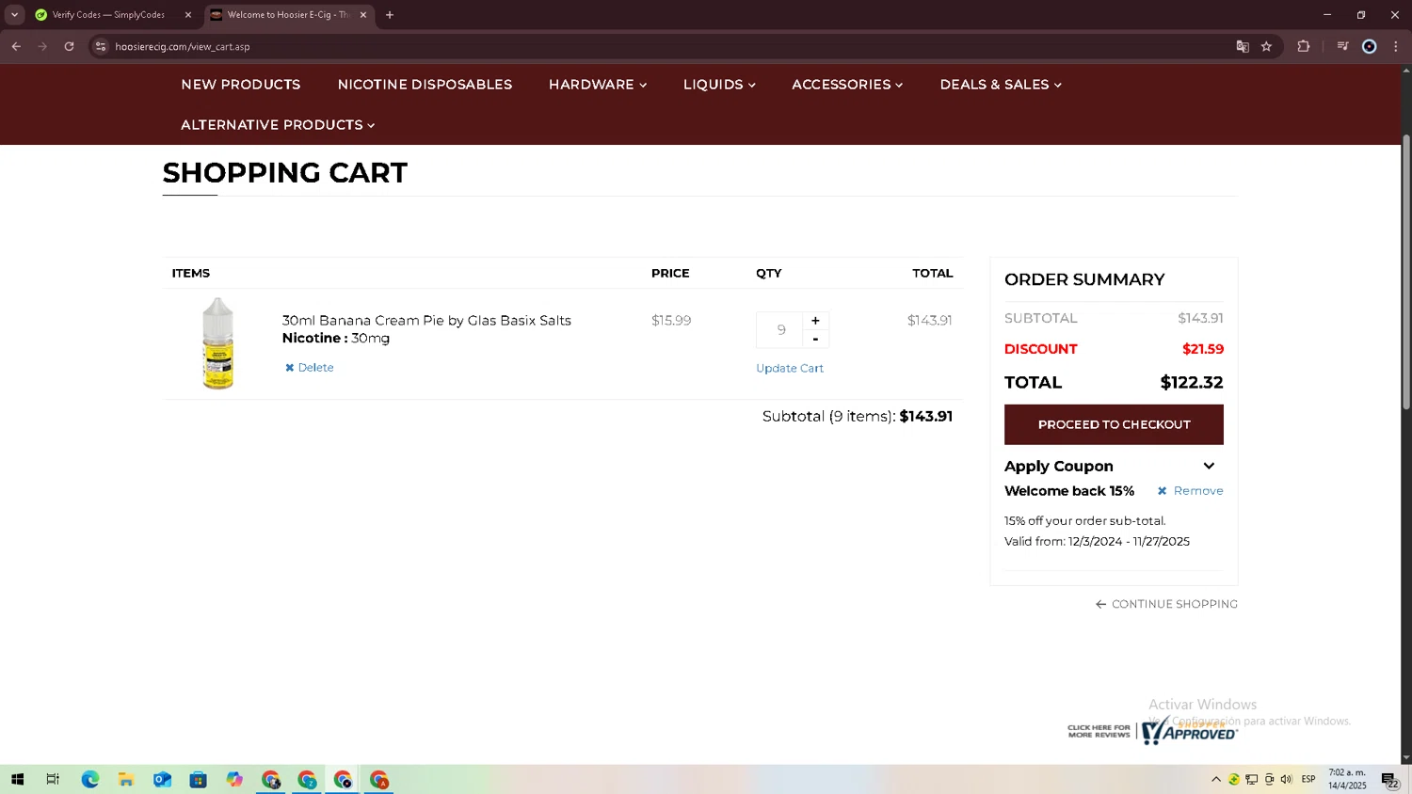Remove the Welcome back 15% coupon
The height and width of the screenshot is (794, 1412).
click(x=1190, y=491)
